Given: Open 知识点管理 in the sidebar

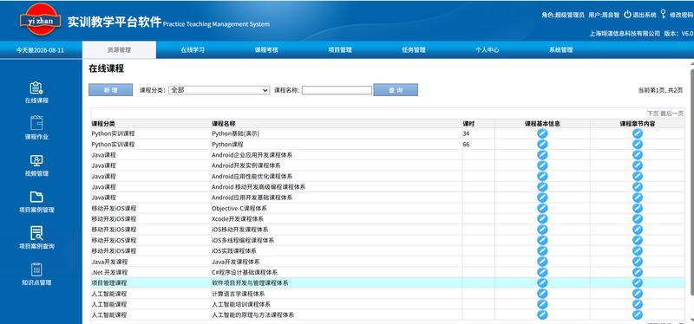Looking at the screenshot, I should pos(36,275).
